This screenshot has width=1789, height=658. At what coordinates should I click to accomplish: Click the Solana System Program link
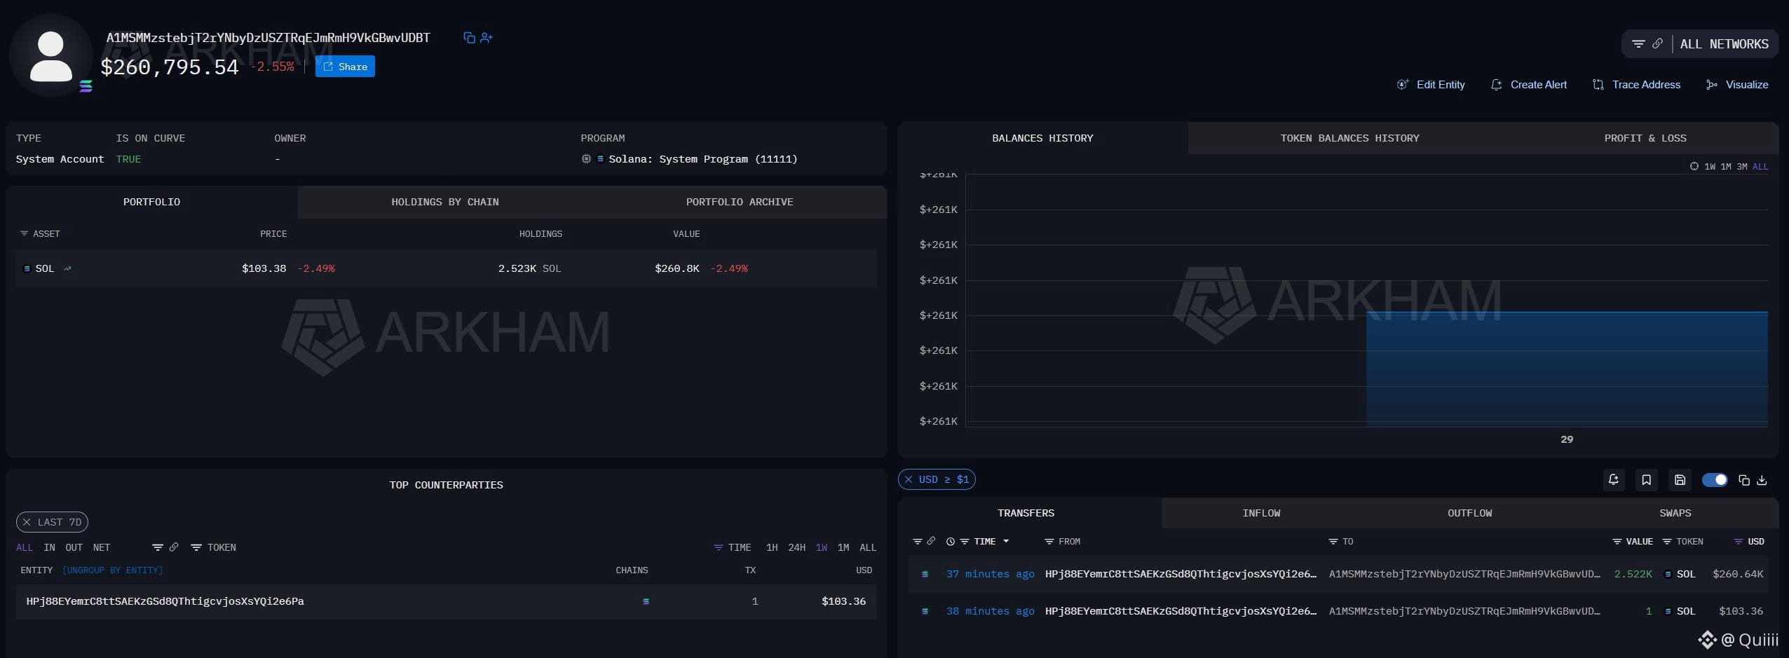[x=702, y=159]
